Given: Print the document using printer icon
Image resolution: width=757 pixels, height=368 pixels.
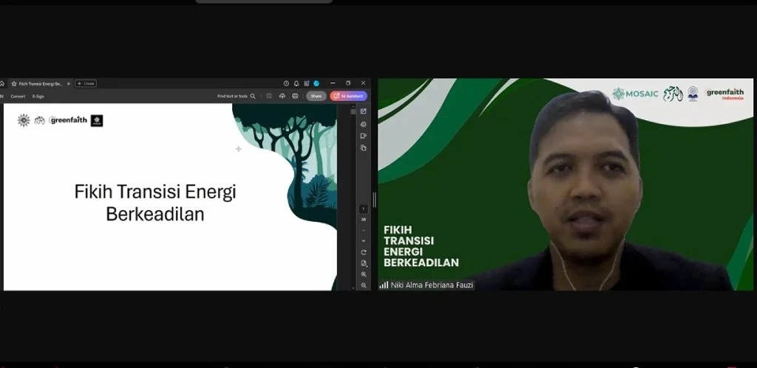Looking at the screenshot, I should (295, 96).
